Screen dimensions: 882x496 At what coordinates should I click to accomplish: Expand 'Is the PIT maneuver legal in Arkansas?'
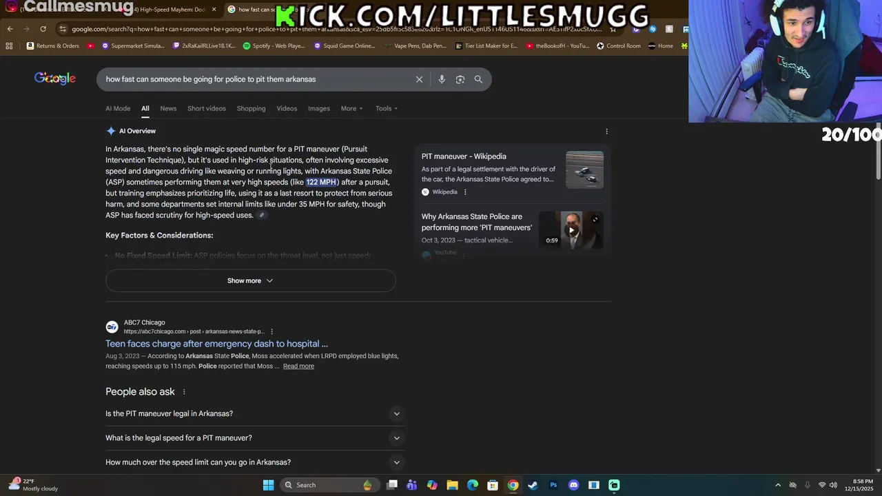coord(254,413)
